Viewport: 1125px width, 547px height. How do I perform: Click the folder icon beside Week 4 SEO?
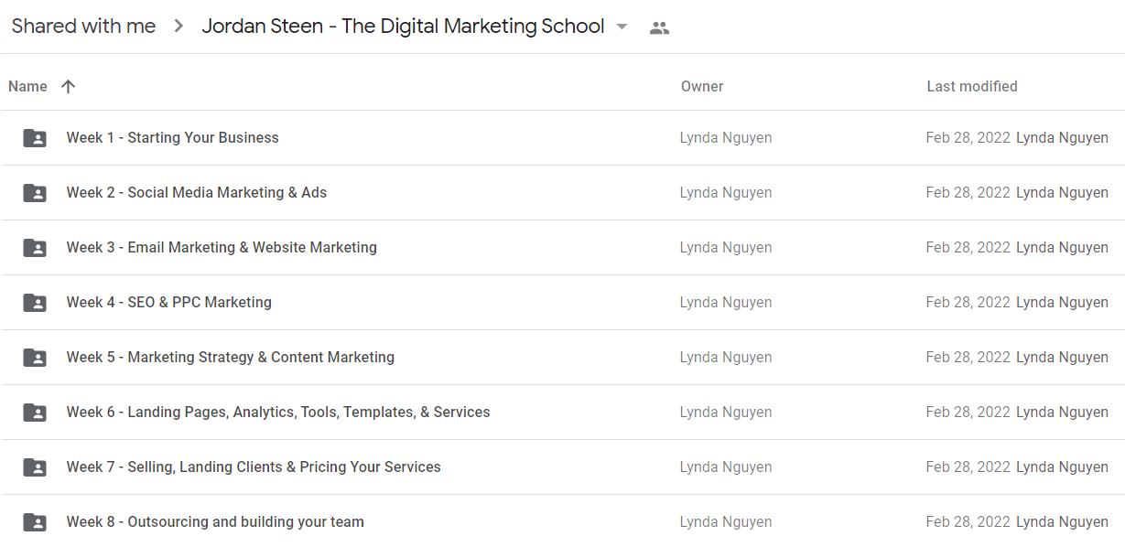point(35,303)
